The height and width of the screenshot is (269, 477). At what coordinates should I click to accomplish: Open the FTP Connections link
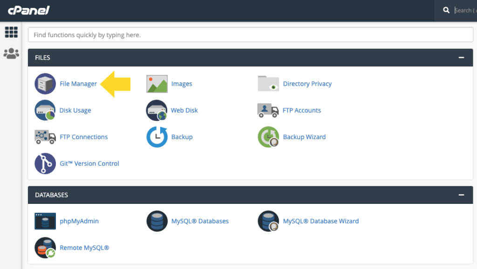pyautogui.click(x=84, y=137)
